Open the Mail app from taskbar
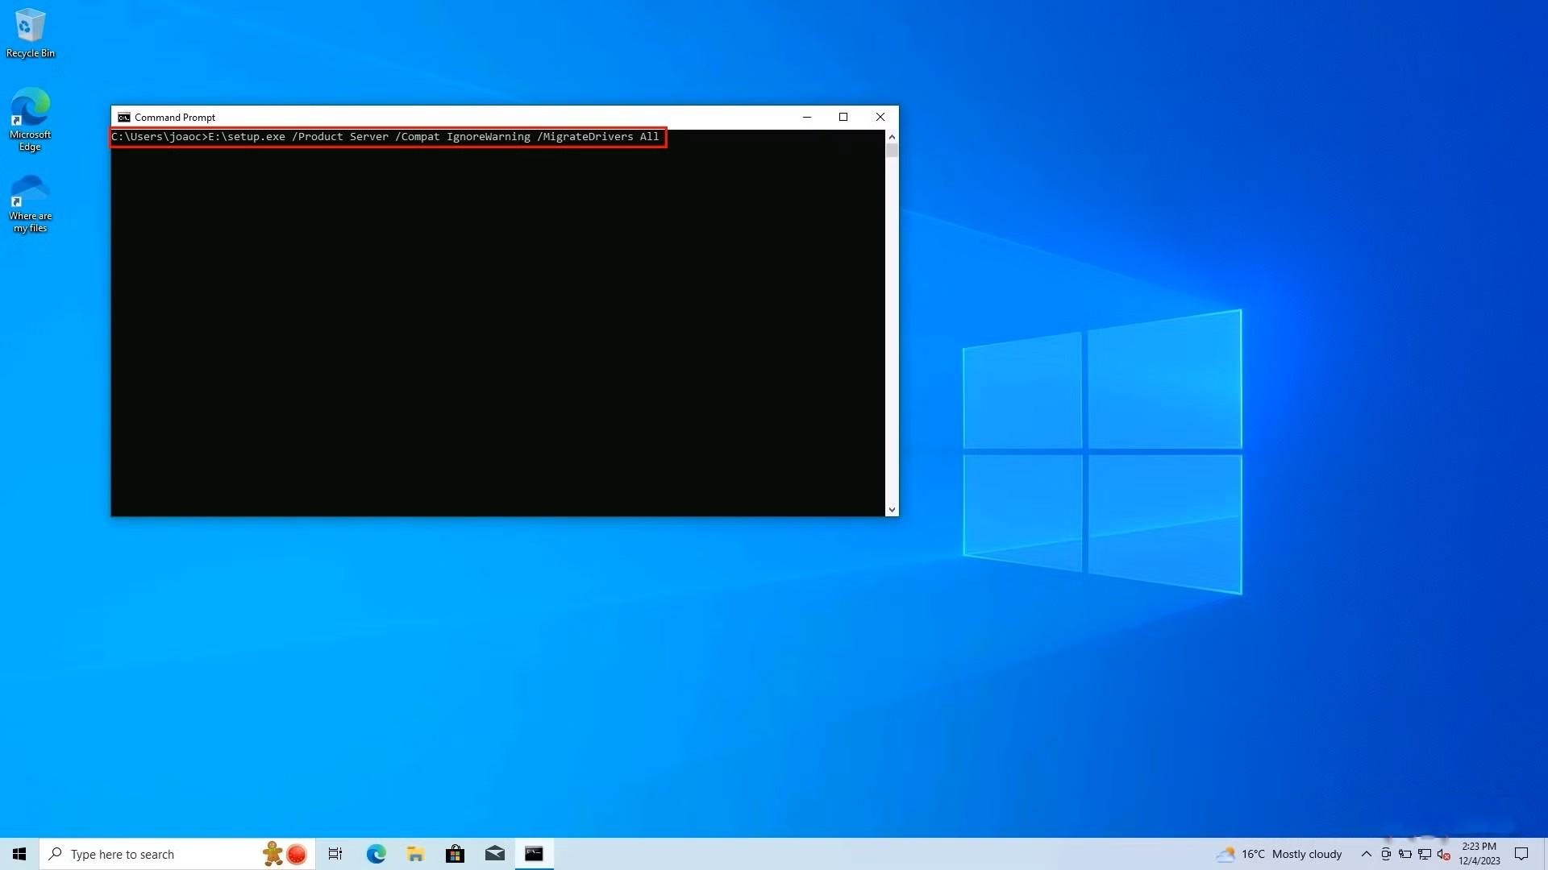The image size is (1548, 870). (494, 854)
